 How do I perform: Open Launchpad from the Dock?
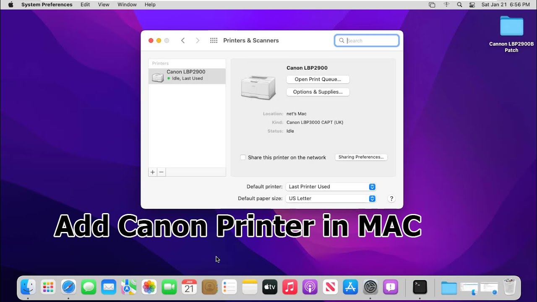click(48, 287)
